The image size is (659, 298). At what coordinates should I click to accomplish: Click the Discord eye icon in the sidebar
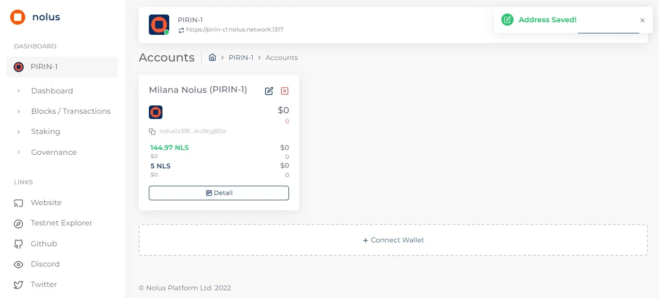18,264
